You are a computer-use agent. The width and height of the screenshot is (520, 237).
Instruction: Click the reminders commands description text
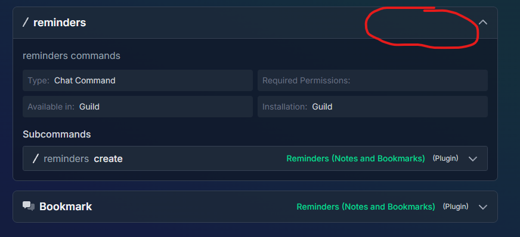pos(72,55)
